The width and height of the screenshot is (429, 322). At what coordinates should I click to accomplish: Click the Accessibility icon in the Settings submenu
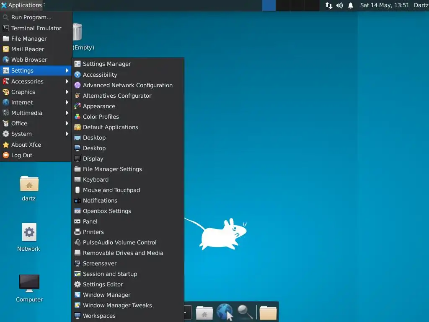tap(78, 75)
